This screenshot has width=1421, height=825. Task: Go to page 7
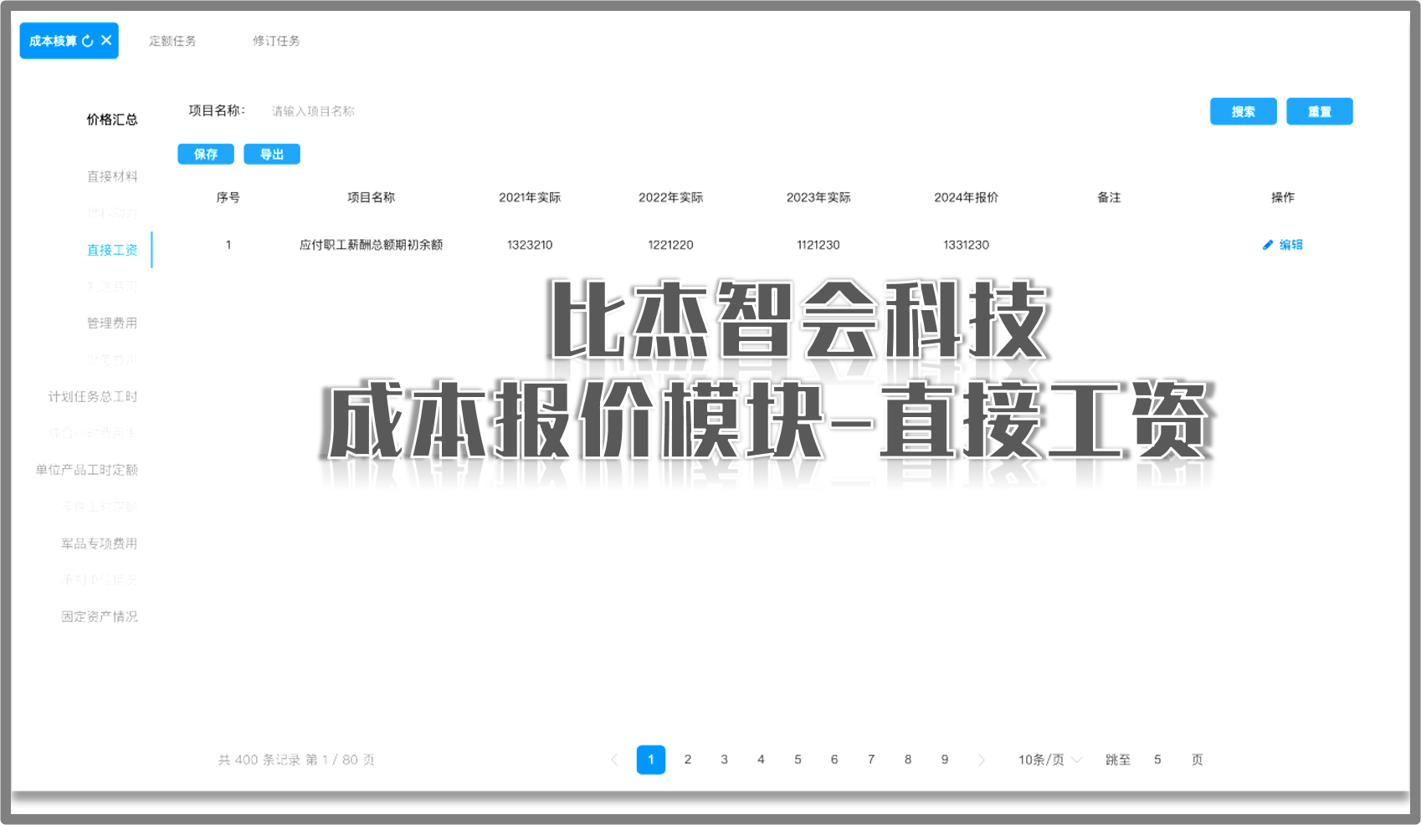pyautogui.click(x=871, y=760)
